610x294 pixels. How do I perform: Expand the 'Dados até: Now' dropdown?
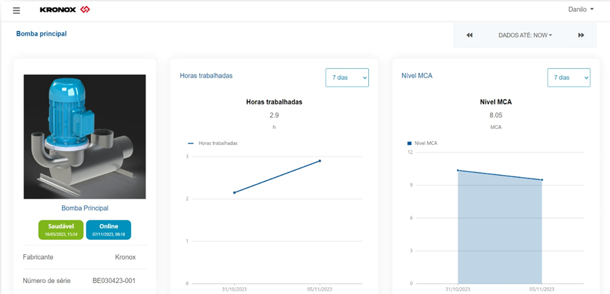pyautogui.click(x=525, y=35)
